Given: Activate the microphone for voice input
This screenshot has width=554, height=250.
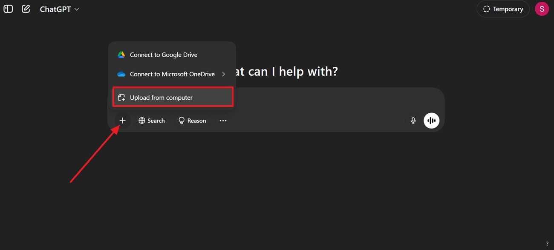Looking at the screenshot, I should (413, 120).
